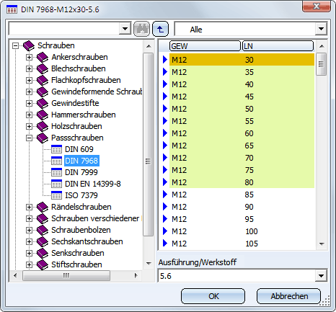
Task: Click the Sechskantschrauben book icon
Action: click(x=43, y=241)
